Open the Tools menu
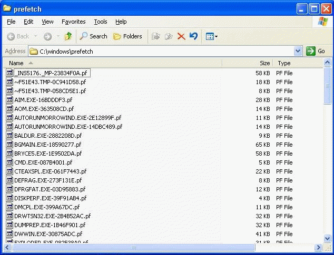Viewport: 334px width, 255px height. (101, 22)
